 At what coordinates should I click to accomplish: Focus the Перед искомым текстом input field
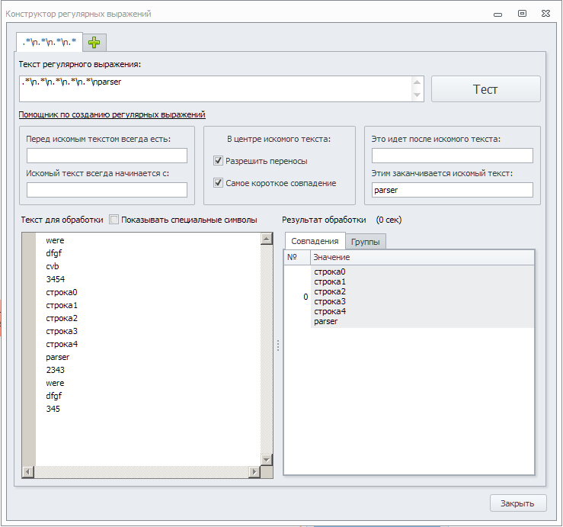(107, 156)
